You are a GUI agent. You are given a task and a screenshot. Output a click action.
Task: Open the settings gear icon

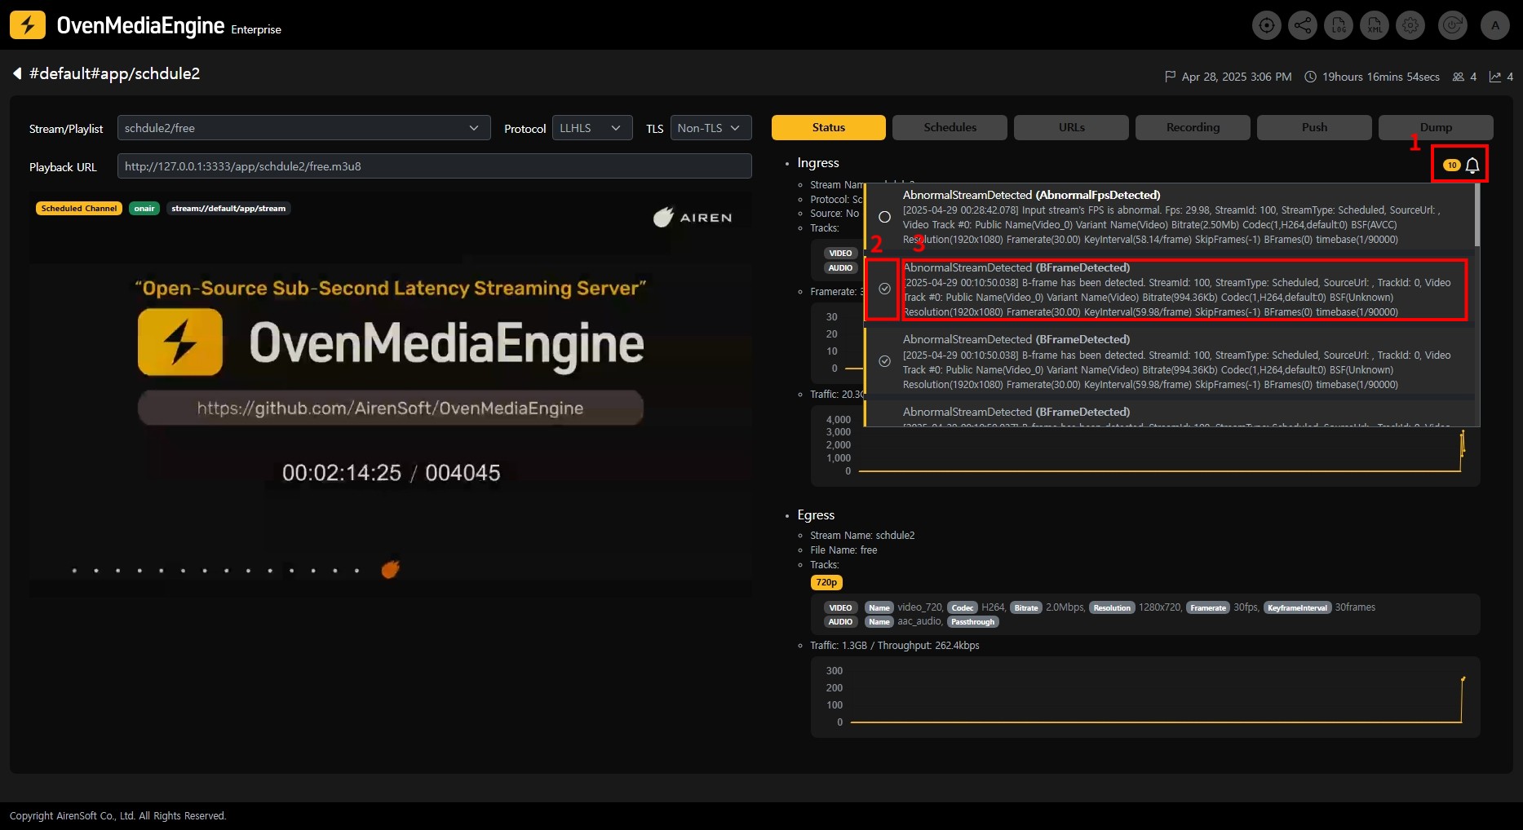point(1410,25)
